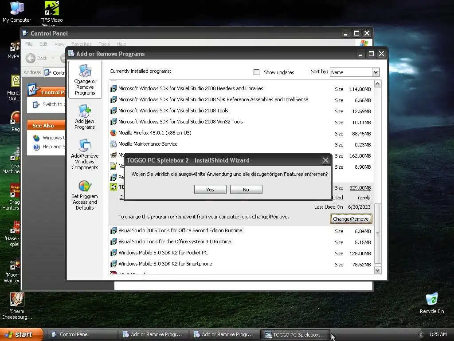
Task: Click the 'rarely' usage link
Action: coord(364,198)
